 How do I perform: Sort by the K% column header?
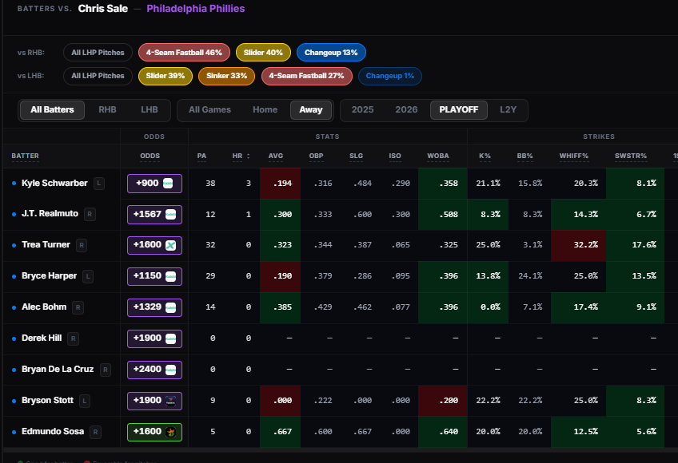tap(485, 156)
